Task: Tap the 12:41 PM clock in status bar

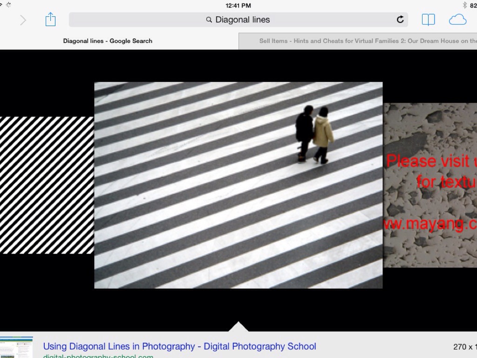Action: pyautogui.click(x=238, y=5)
